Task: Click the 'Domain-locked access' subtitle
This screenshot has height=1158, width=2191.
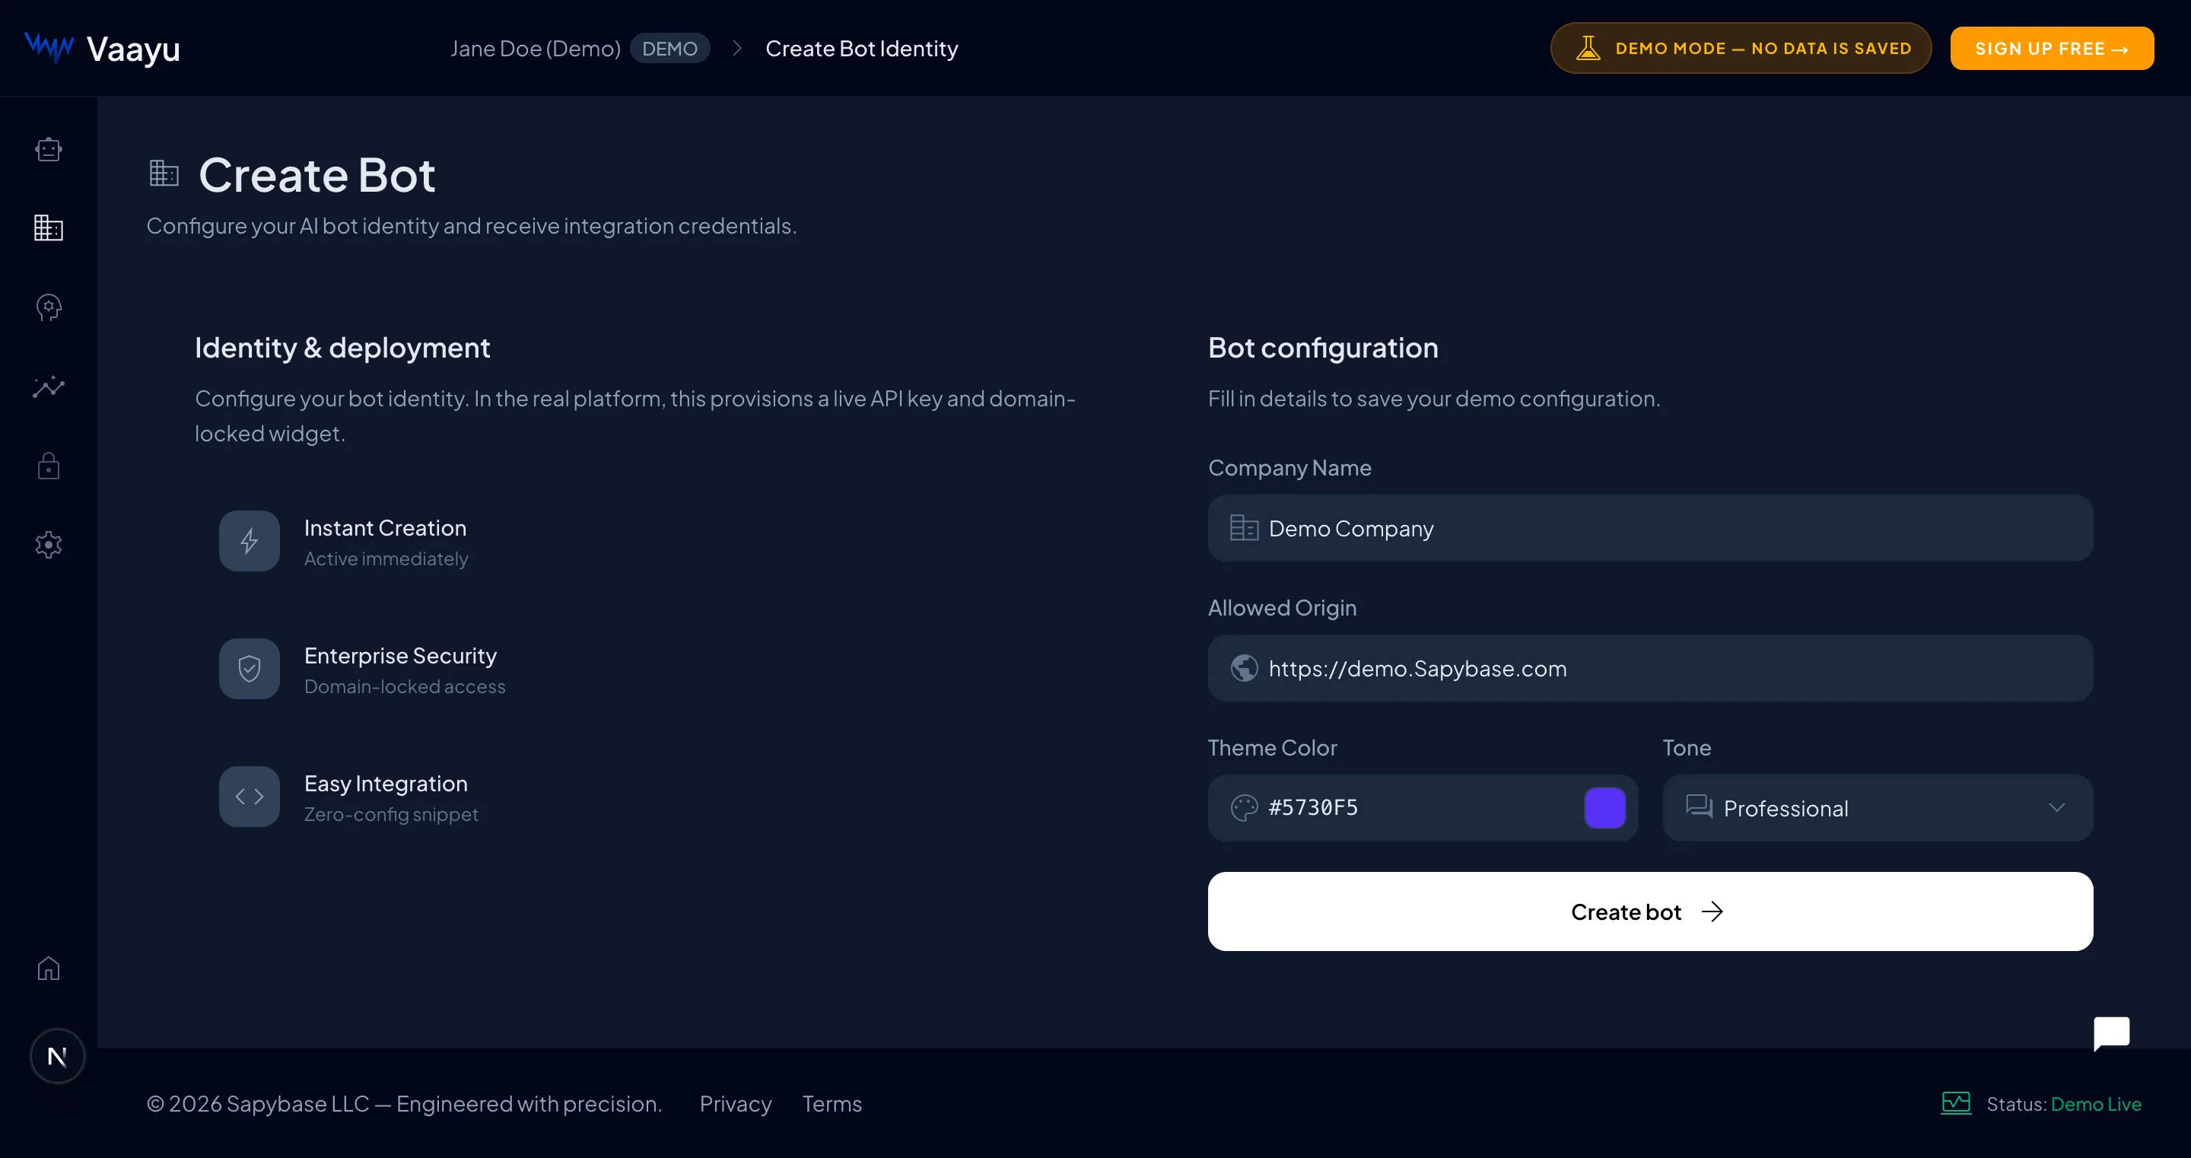Action: [x=405, y=686]
